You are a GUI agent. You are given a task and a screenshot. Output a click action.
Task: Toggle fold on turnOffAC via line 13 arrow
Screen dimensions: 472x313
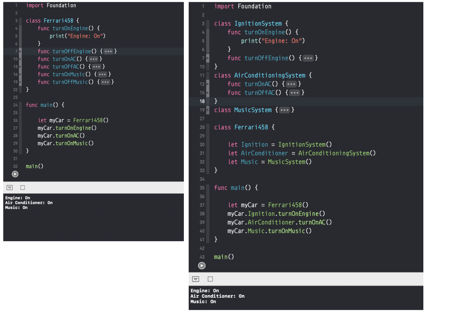pyautogui.click(x=20, y=66)
